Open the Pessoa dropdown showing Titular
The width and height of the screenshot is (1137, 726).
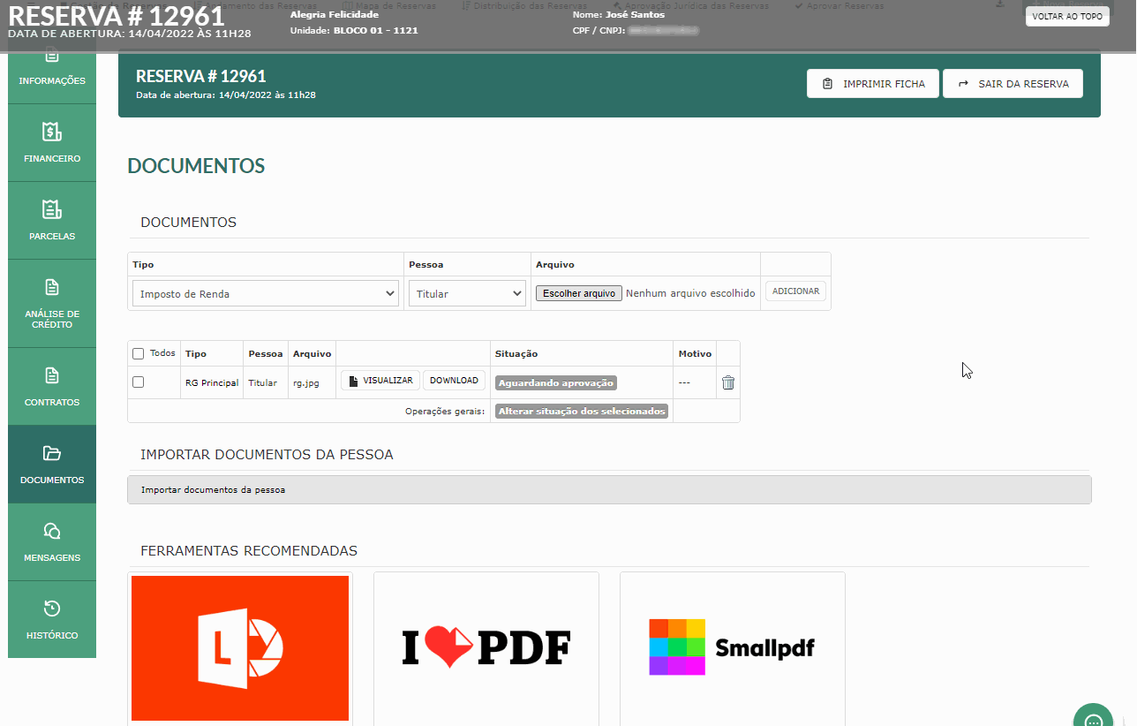coord(467,294)
